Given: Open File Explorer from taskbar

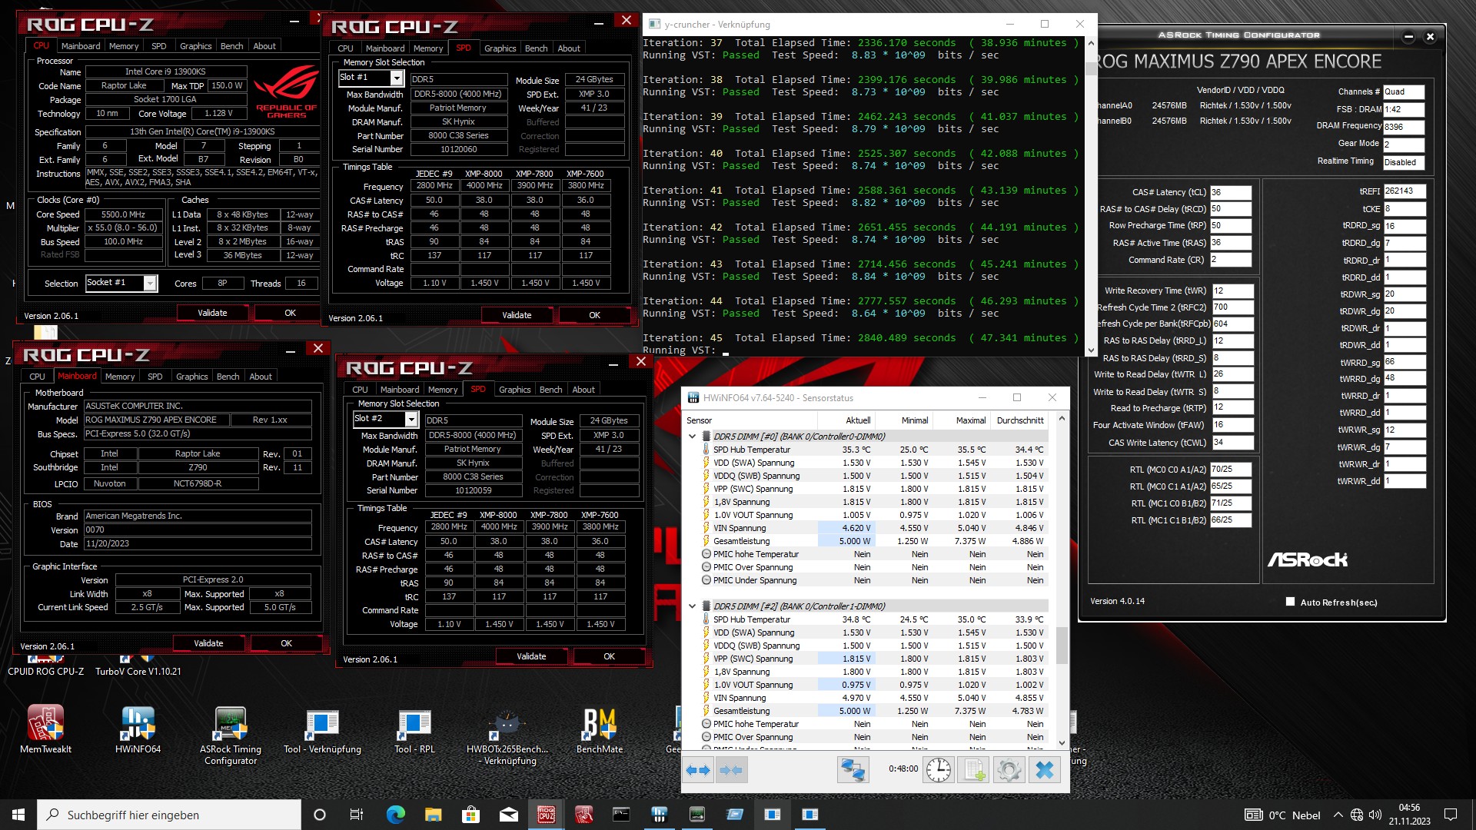Looking at the screenshot, I should (x=433, y=815).
